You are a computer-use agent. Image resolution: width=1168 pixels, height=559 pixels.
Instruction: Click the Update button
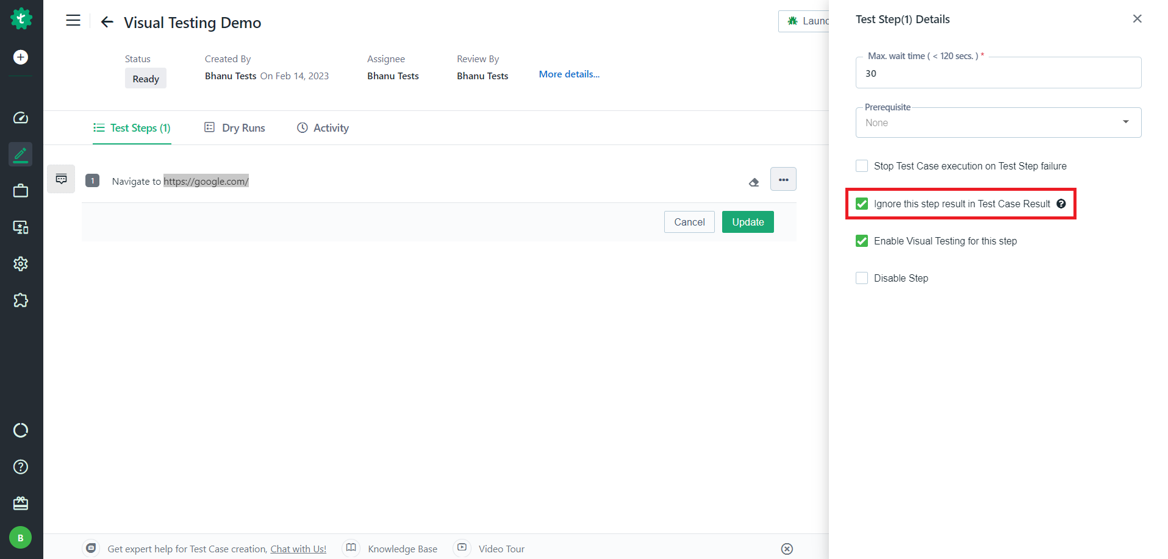pyautogui.click(x=748, y=222)
